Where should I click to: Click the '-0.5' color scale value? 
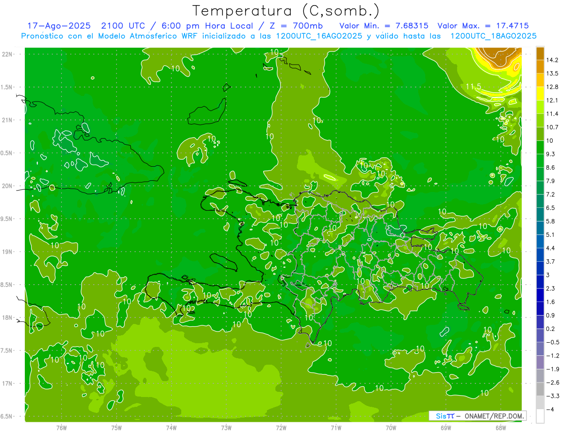click(553, 342)
